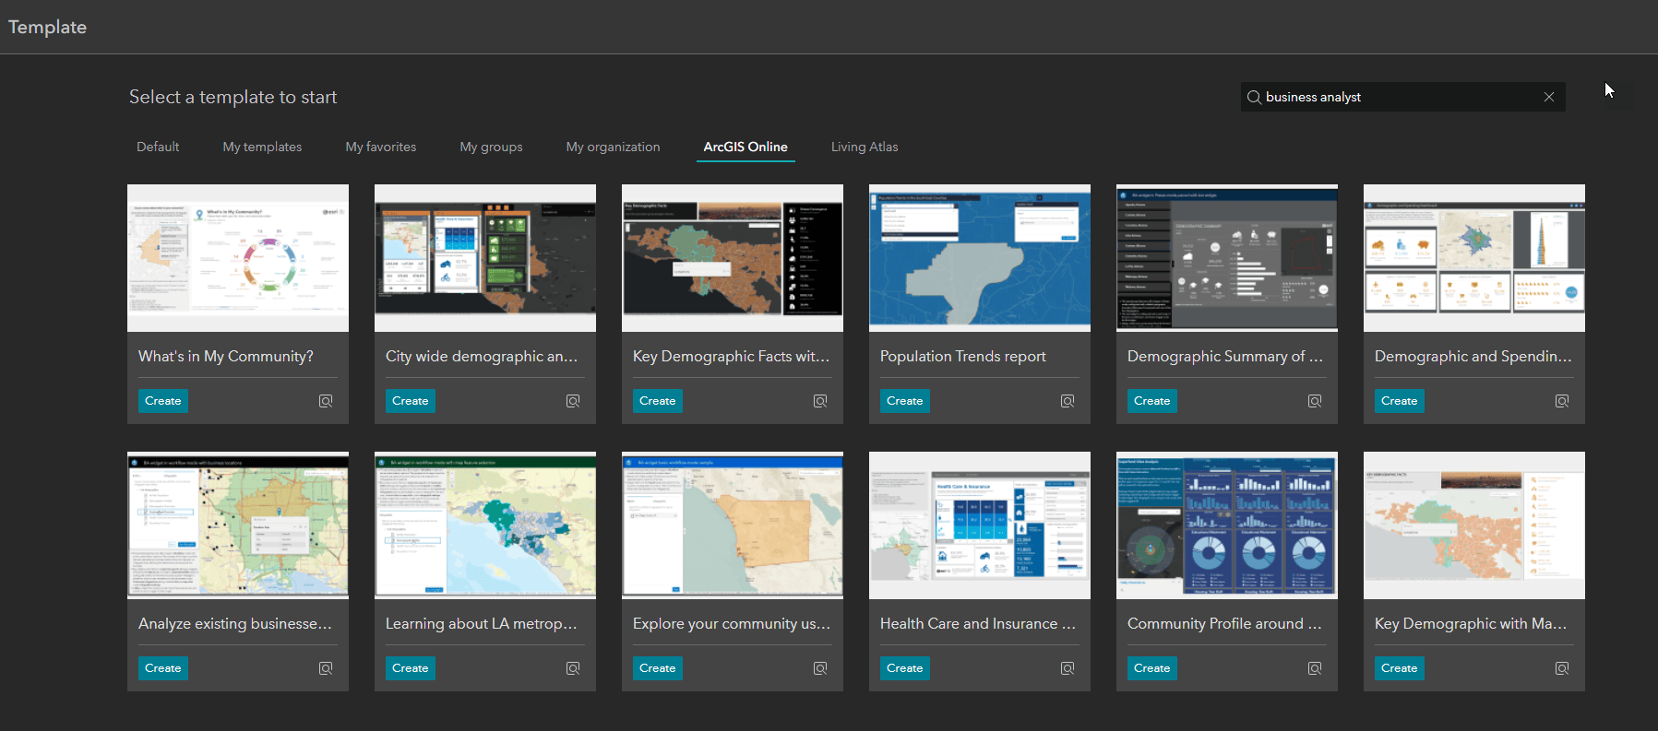Select Explore your community thumbnail
Viewport: 1658px width, 731px height.
[733, 525]
